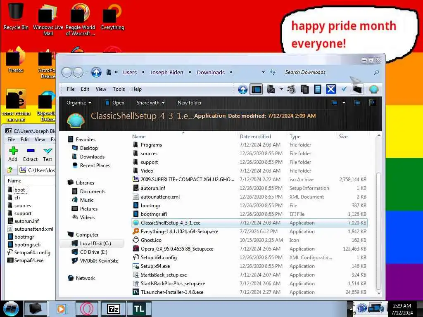
Task: Open the Edit menu in Explorer
Action: coord(85,89)
